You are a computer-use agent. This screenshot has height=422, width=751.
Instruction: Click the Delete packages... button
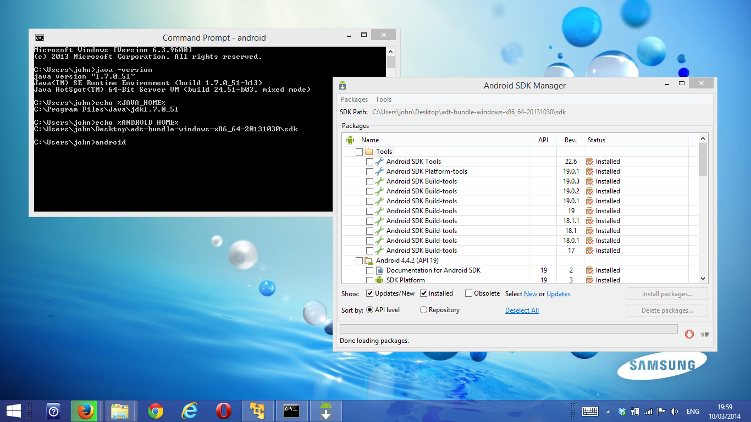(x=667, y=310)
